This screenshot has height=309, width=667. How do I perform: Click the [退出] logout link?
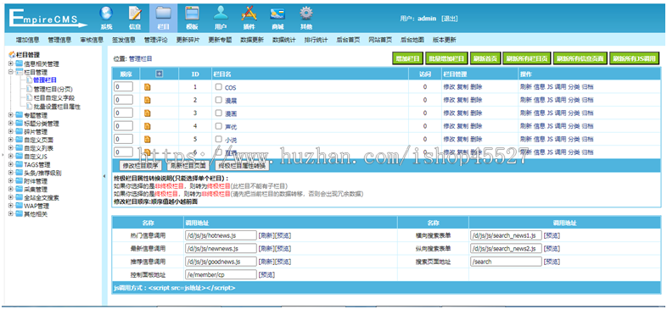(x=449, y=19)
